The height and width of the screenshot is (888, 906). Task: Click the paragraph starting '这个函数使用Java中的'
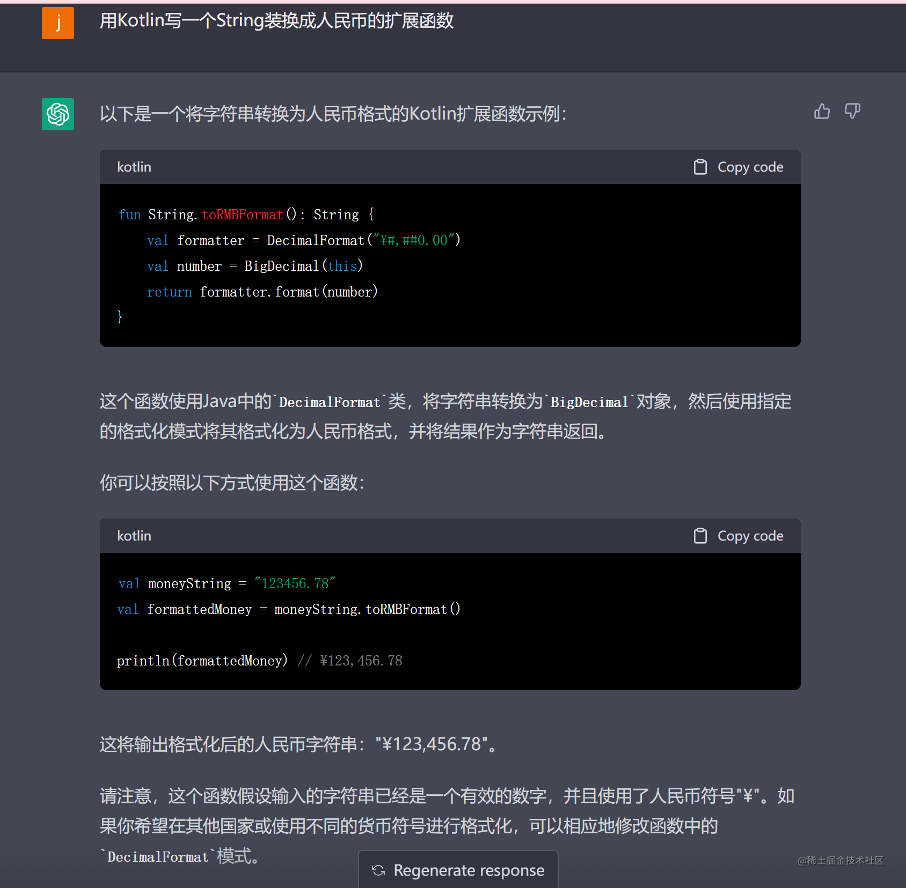click(445, 416)
